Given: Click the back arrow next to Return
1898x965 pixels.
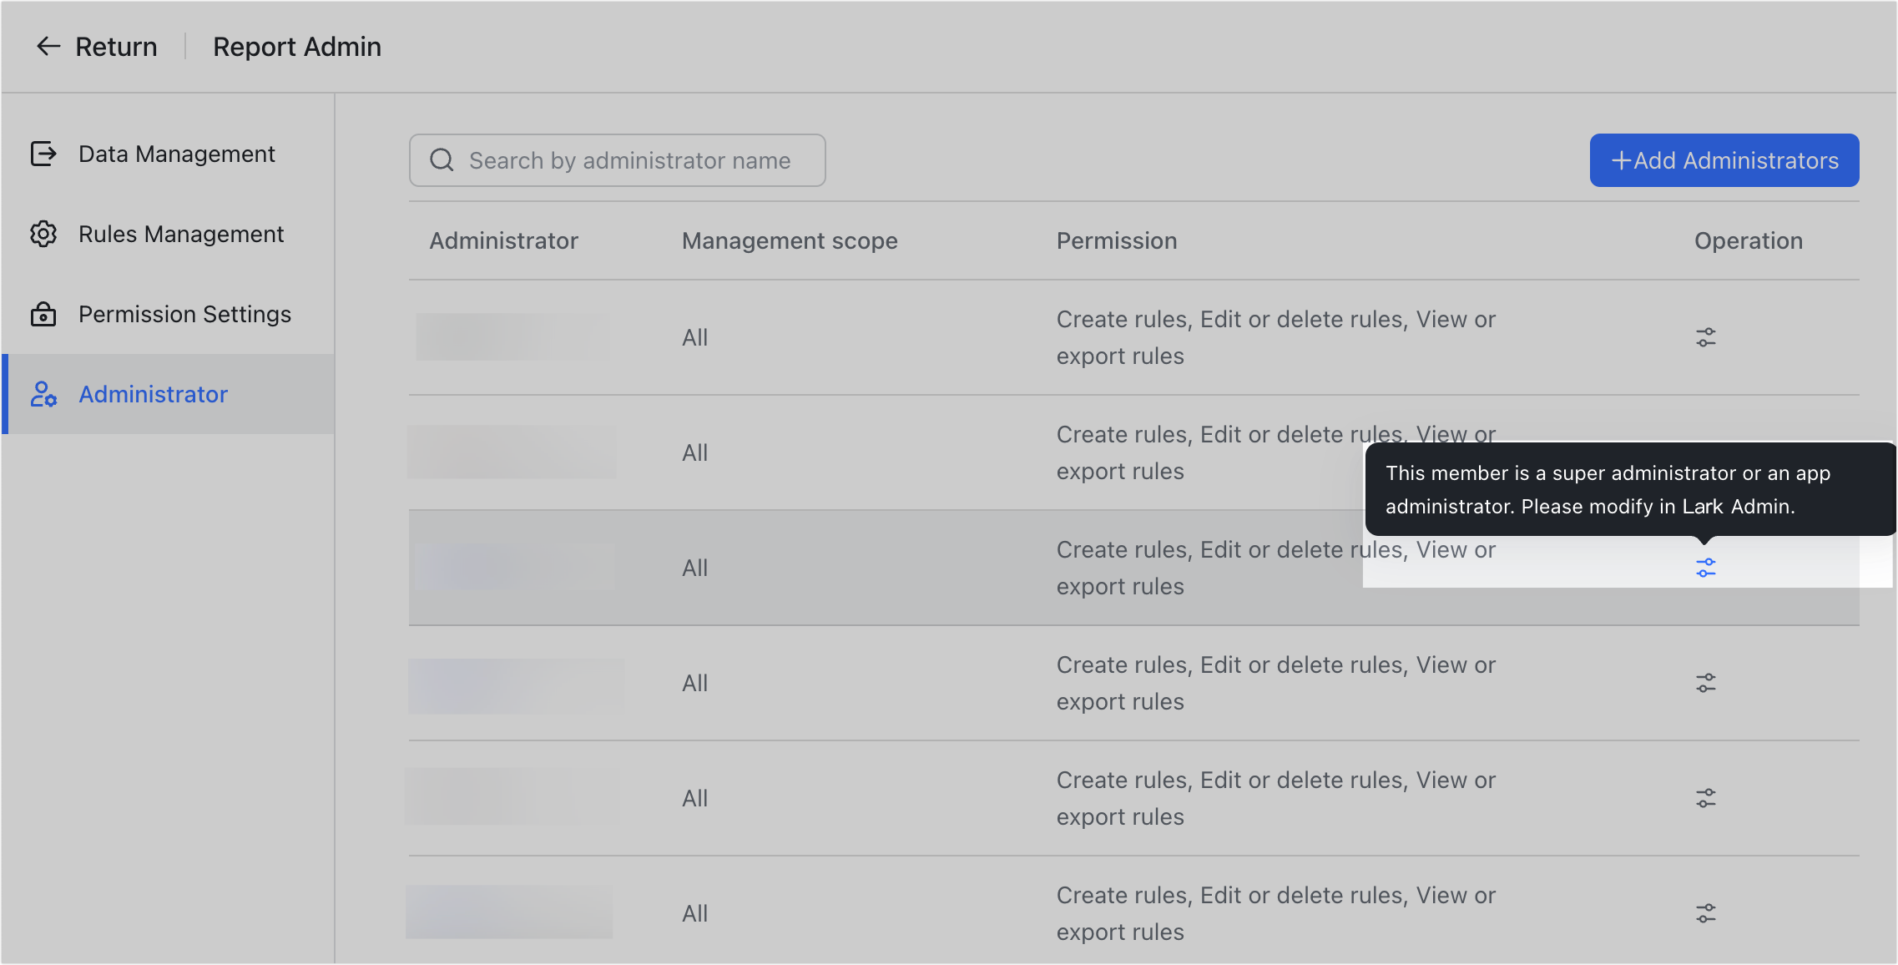Looking at the screenshot, I should 48,47.
